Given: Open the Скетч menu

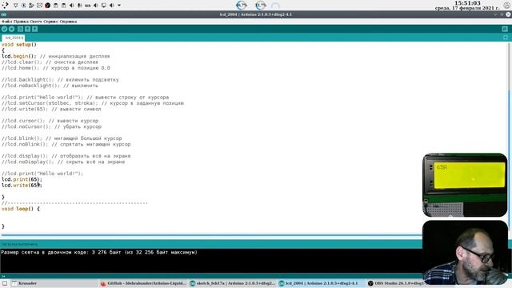Looking at the screenshot, I should coord(35,22).
